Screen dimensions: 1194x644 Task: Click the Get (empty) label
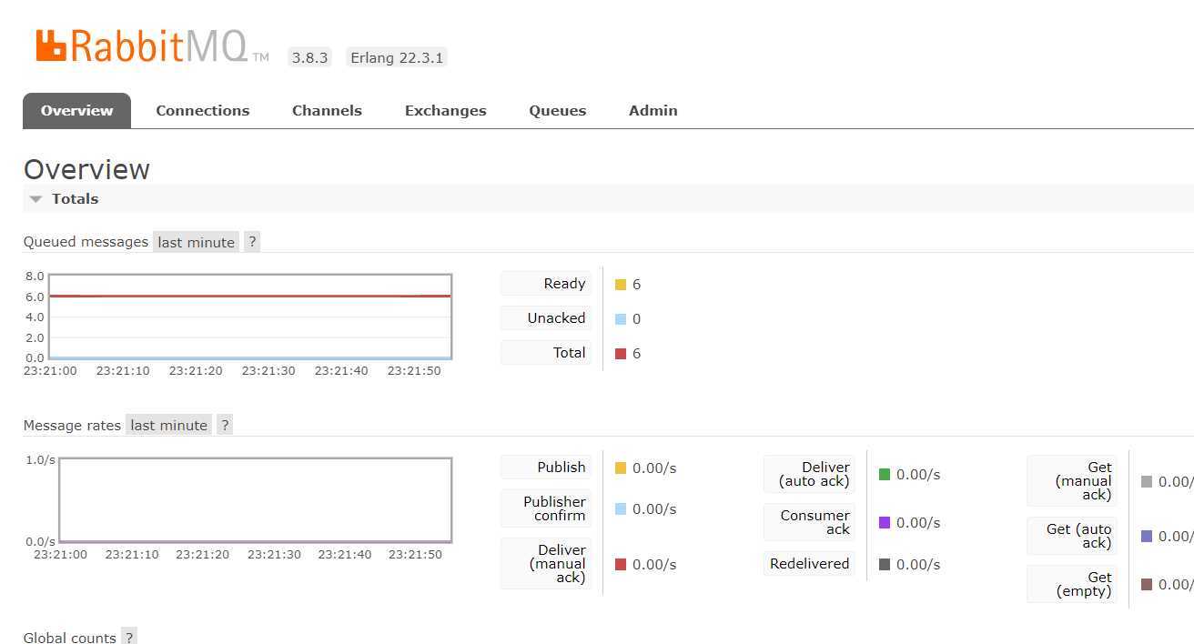(1072, 584)
